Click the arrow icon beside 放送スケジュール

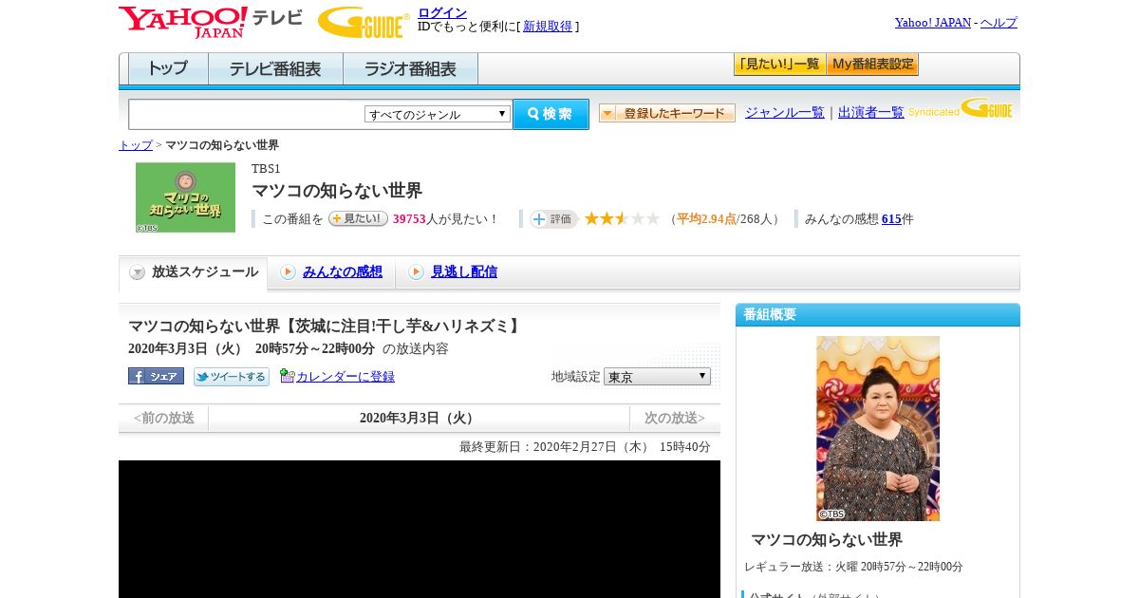(x=138, y=272)
